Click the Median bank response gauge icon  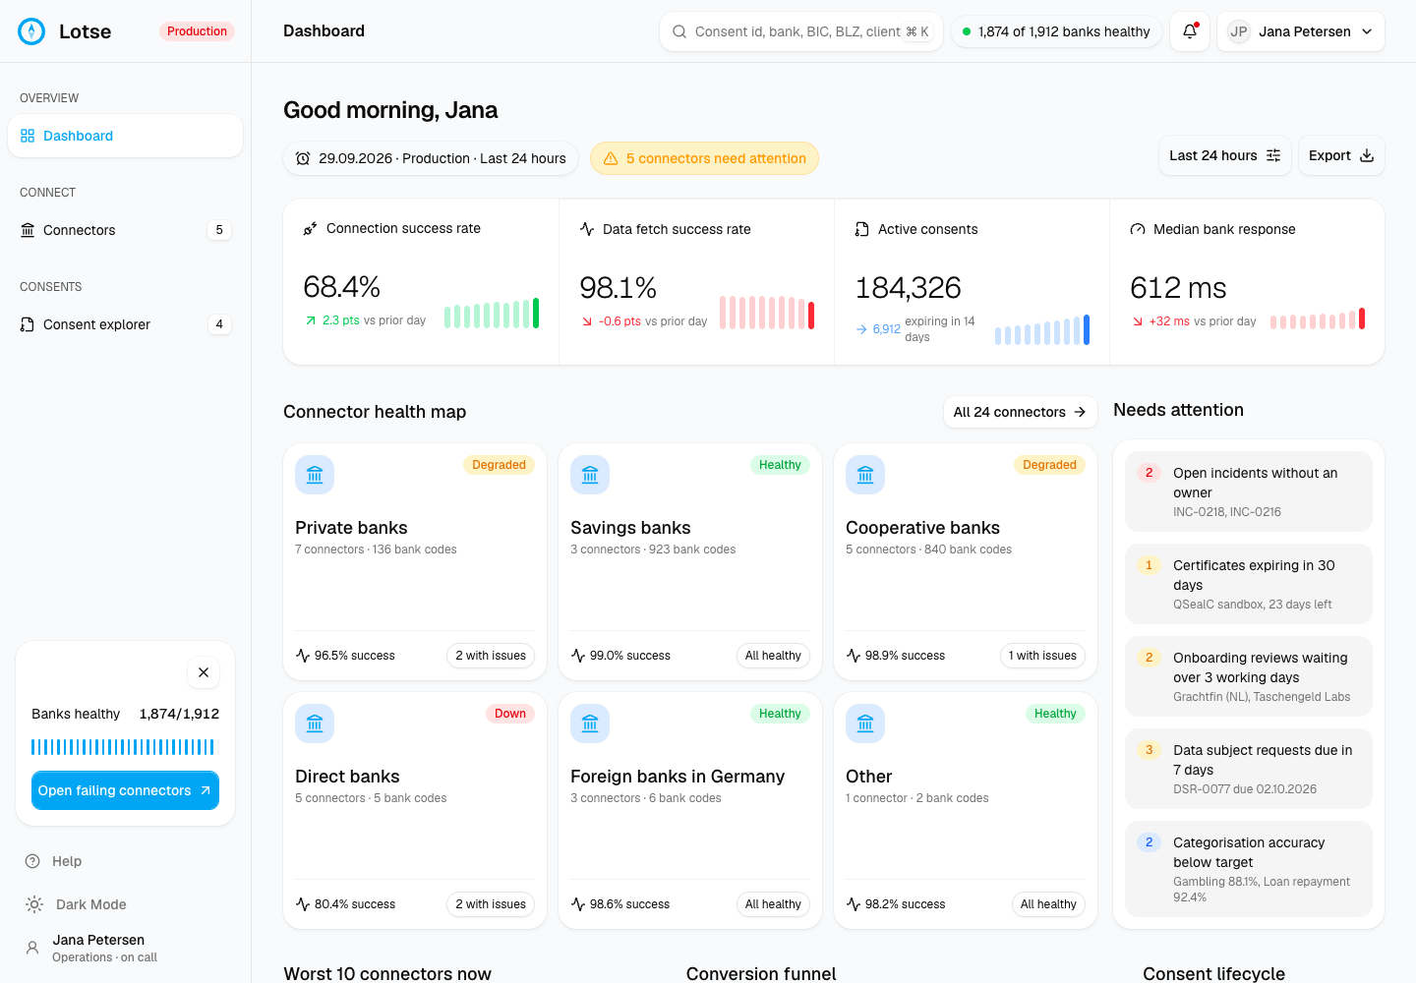[1138, 229]
